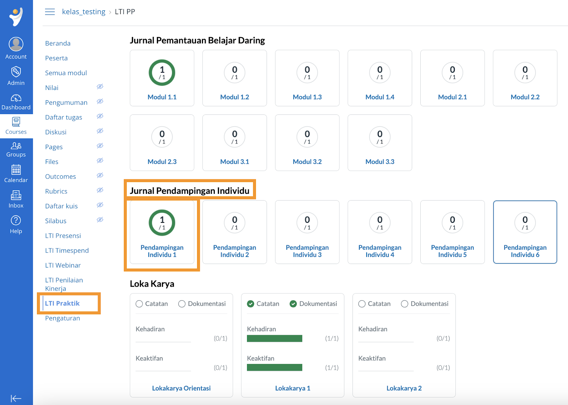Viewport: 568px width, 405px height.
Task: Open the Modul 1.4 link
Action: (380, 97)
